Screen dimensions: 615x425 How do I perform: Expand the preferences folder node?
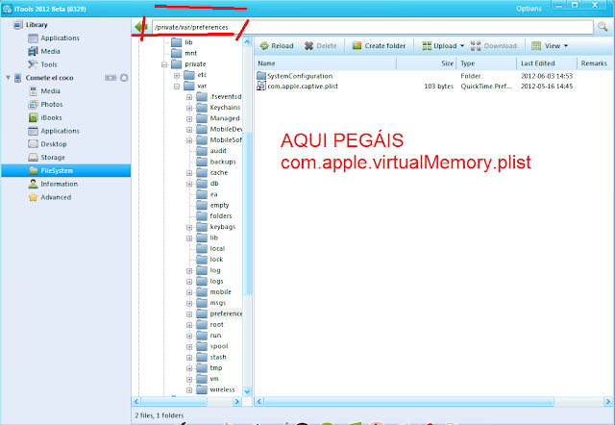[x=189, y=314]
